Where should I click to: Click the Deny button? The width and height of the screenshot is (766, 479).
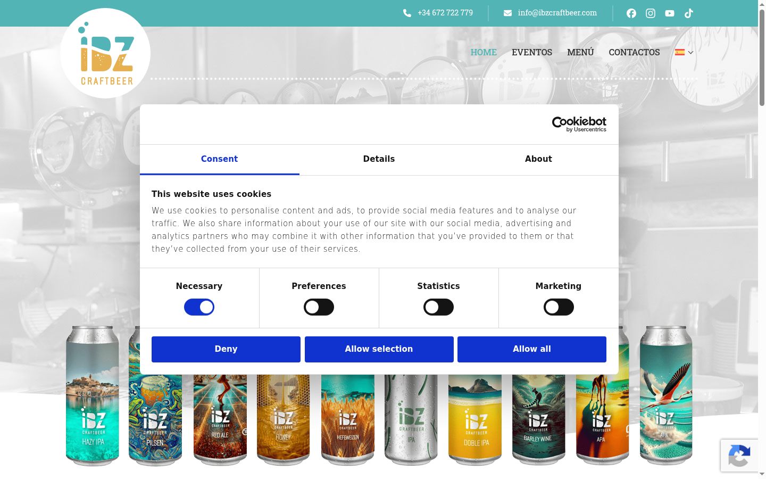pyautogui.click(x=226, y=349)
